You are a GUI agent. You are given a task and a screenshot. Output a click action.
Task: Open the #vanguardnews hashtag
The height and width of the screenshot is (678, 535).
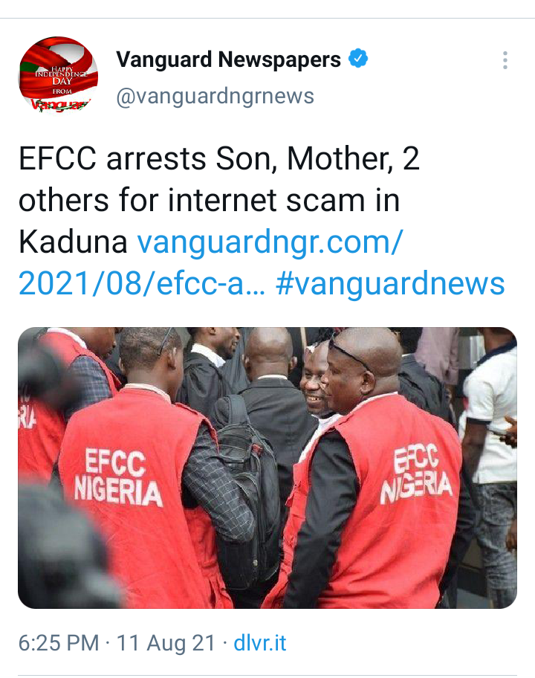(x=390, y=283)
